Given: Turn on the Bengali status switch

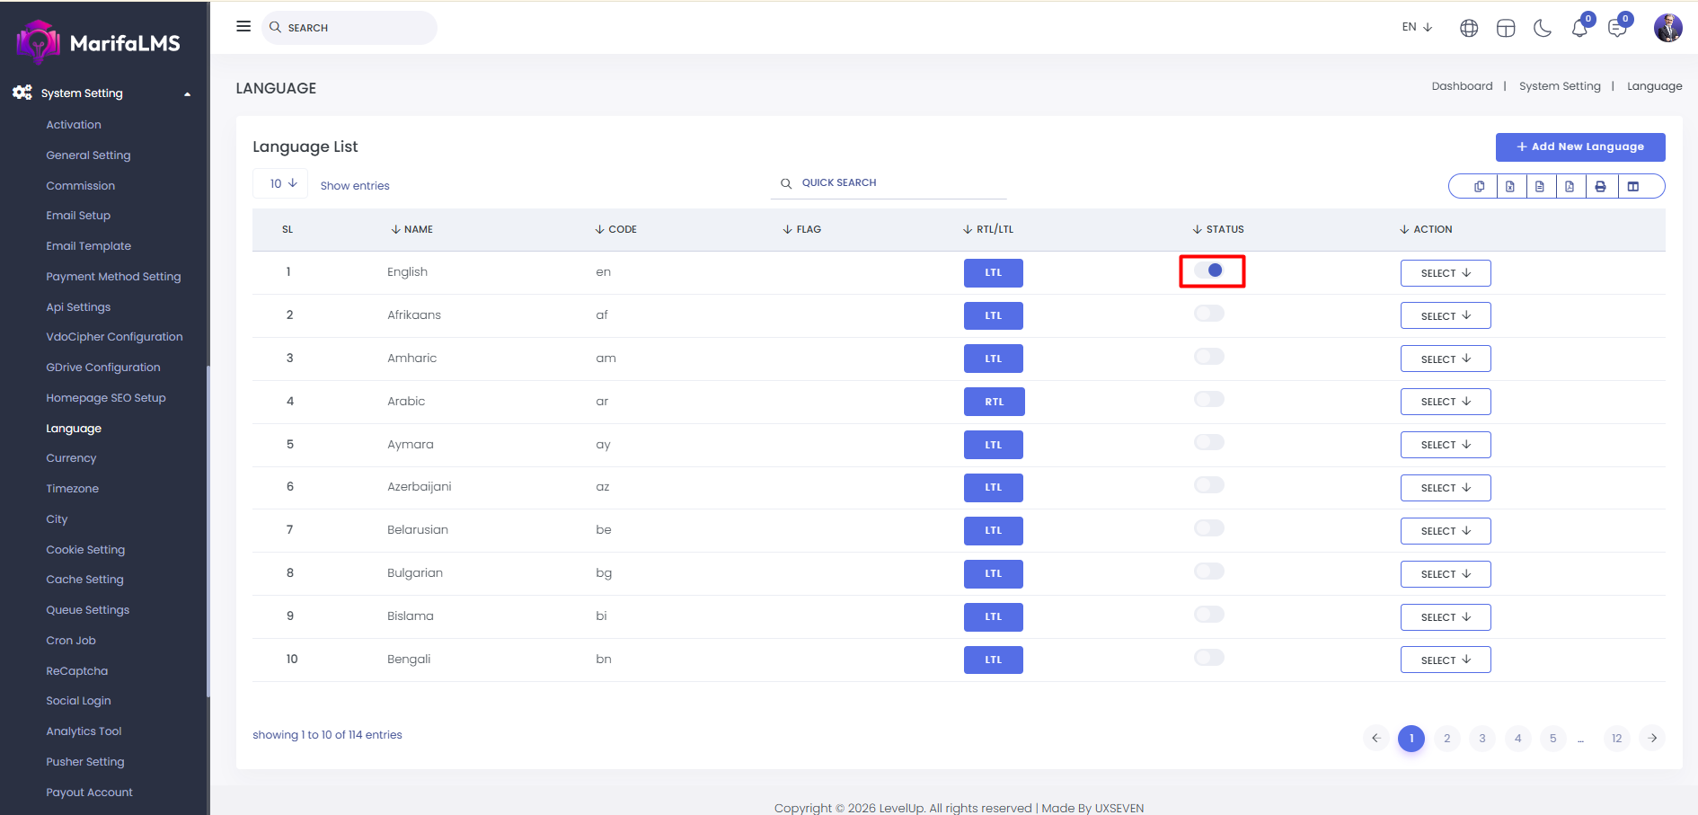Looking at the screenshot, I should pos(1209,658).
